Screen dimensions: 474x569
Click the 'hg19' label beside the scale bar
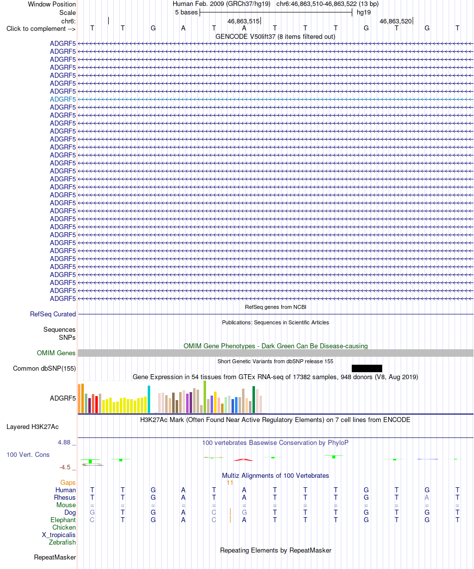click(364, 12)
